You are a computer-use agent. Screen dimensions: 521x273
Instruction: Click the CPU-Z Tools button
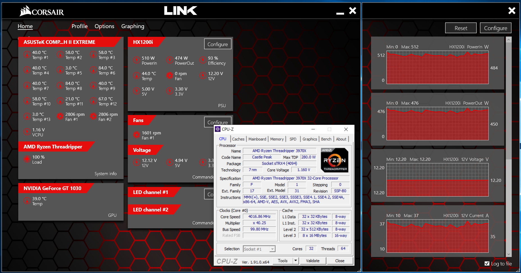(283, 261)
